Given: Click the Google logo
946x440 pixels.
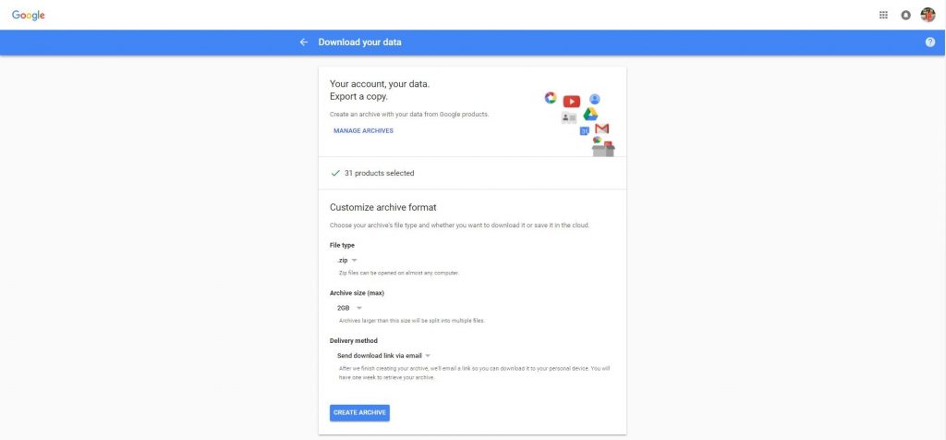Looking at the screenshot, I should click(x=29, y=15).
